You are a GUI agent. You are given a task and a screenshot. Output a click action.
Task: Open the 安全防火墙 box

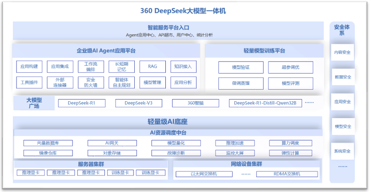(91, 83)
